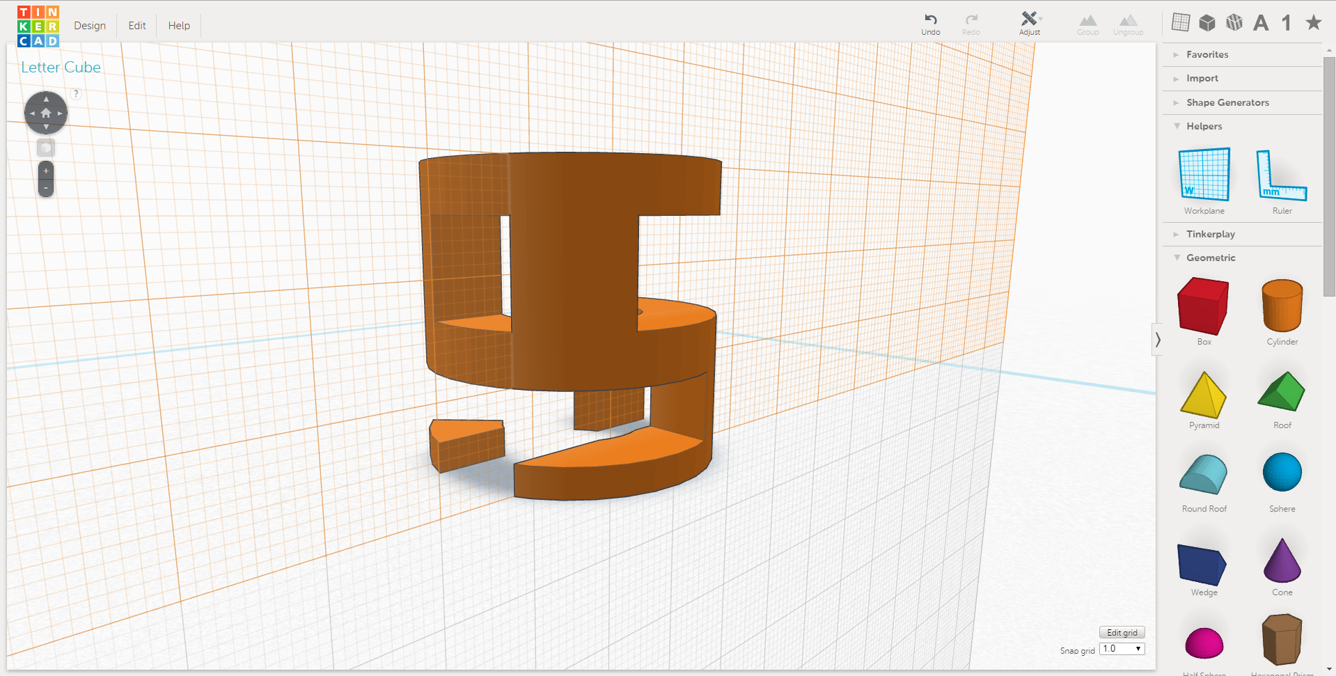Click the Edit grid button
Screen dimensions: 1336x676
coord(1121,632)
